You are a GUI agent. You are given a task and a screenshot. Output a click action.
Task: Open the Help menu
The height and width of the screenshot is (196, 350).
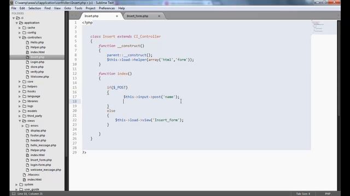(x=121, y=8)
